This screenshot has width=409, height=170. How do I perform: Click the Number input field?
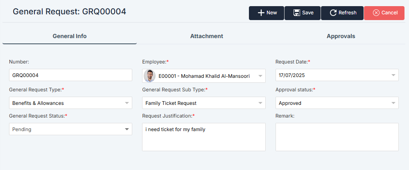click(x=70, y=75)
